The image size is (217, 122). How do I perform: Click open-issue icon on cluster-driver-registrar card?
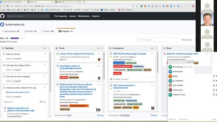(57, 54)
